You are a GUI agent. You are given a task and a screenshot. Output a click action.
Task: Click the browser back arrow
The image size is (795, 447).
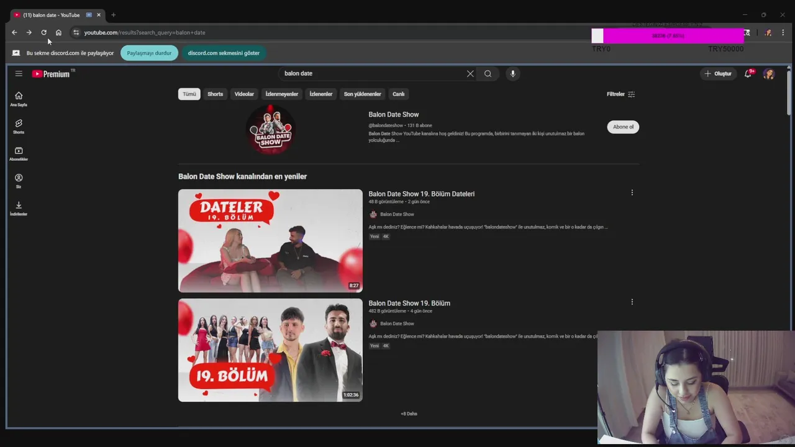coord(14,32)
